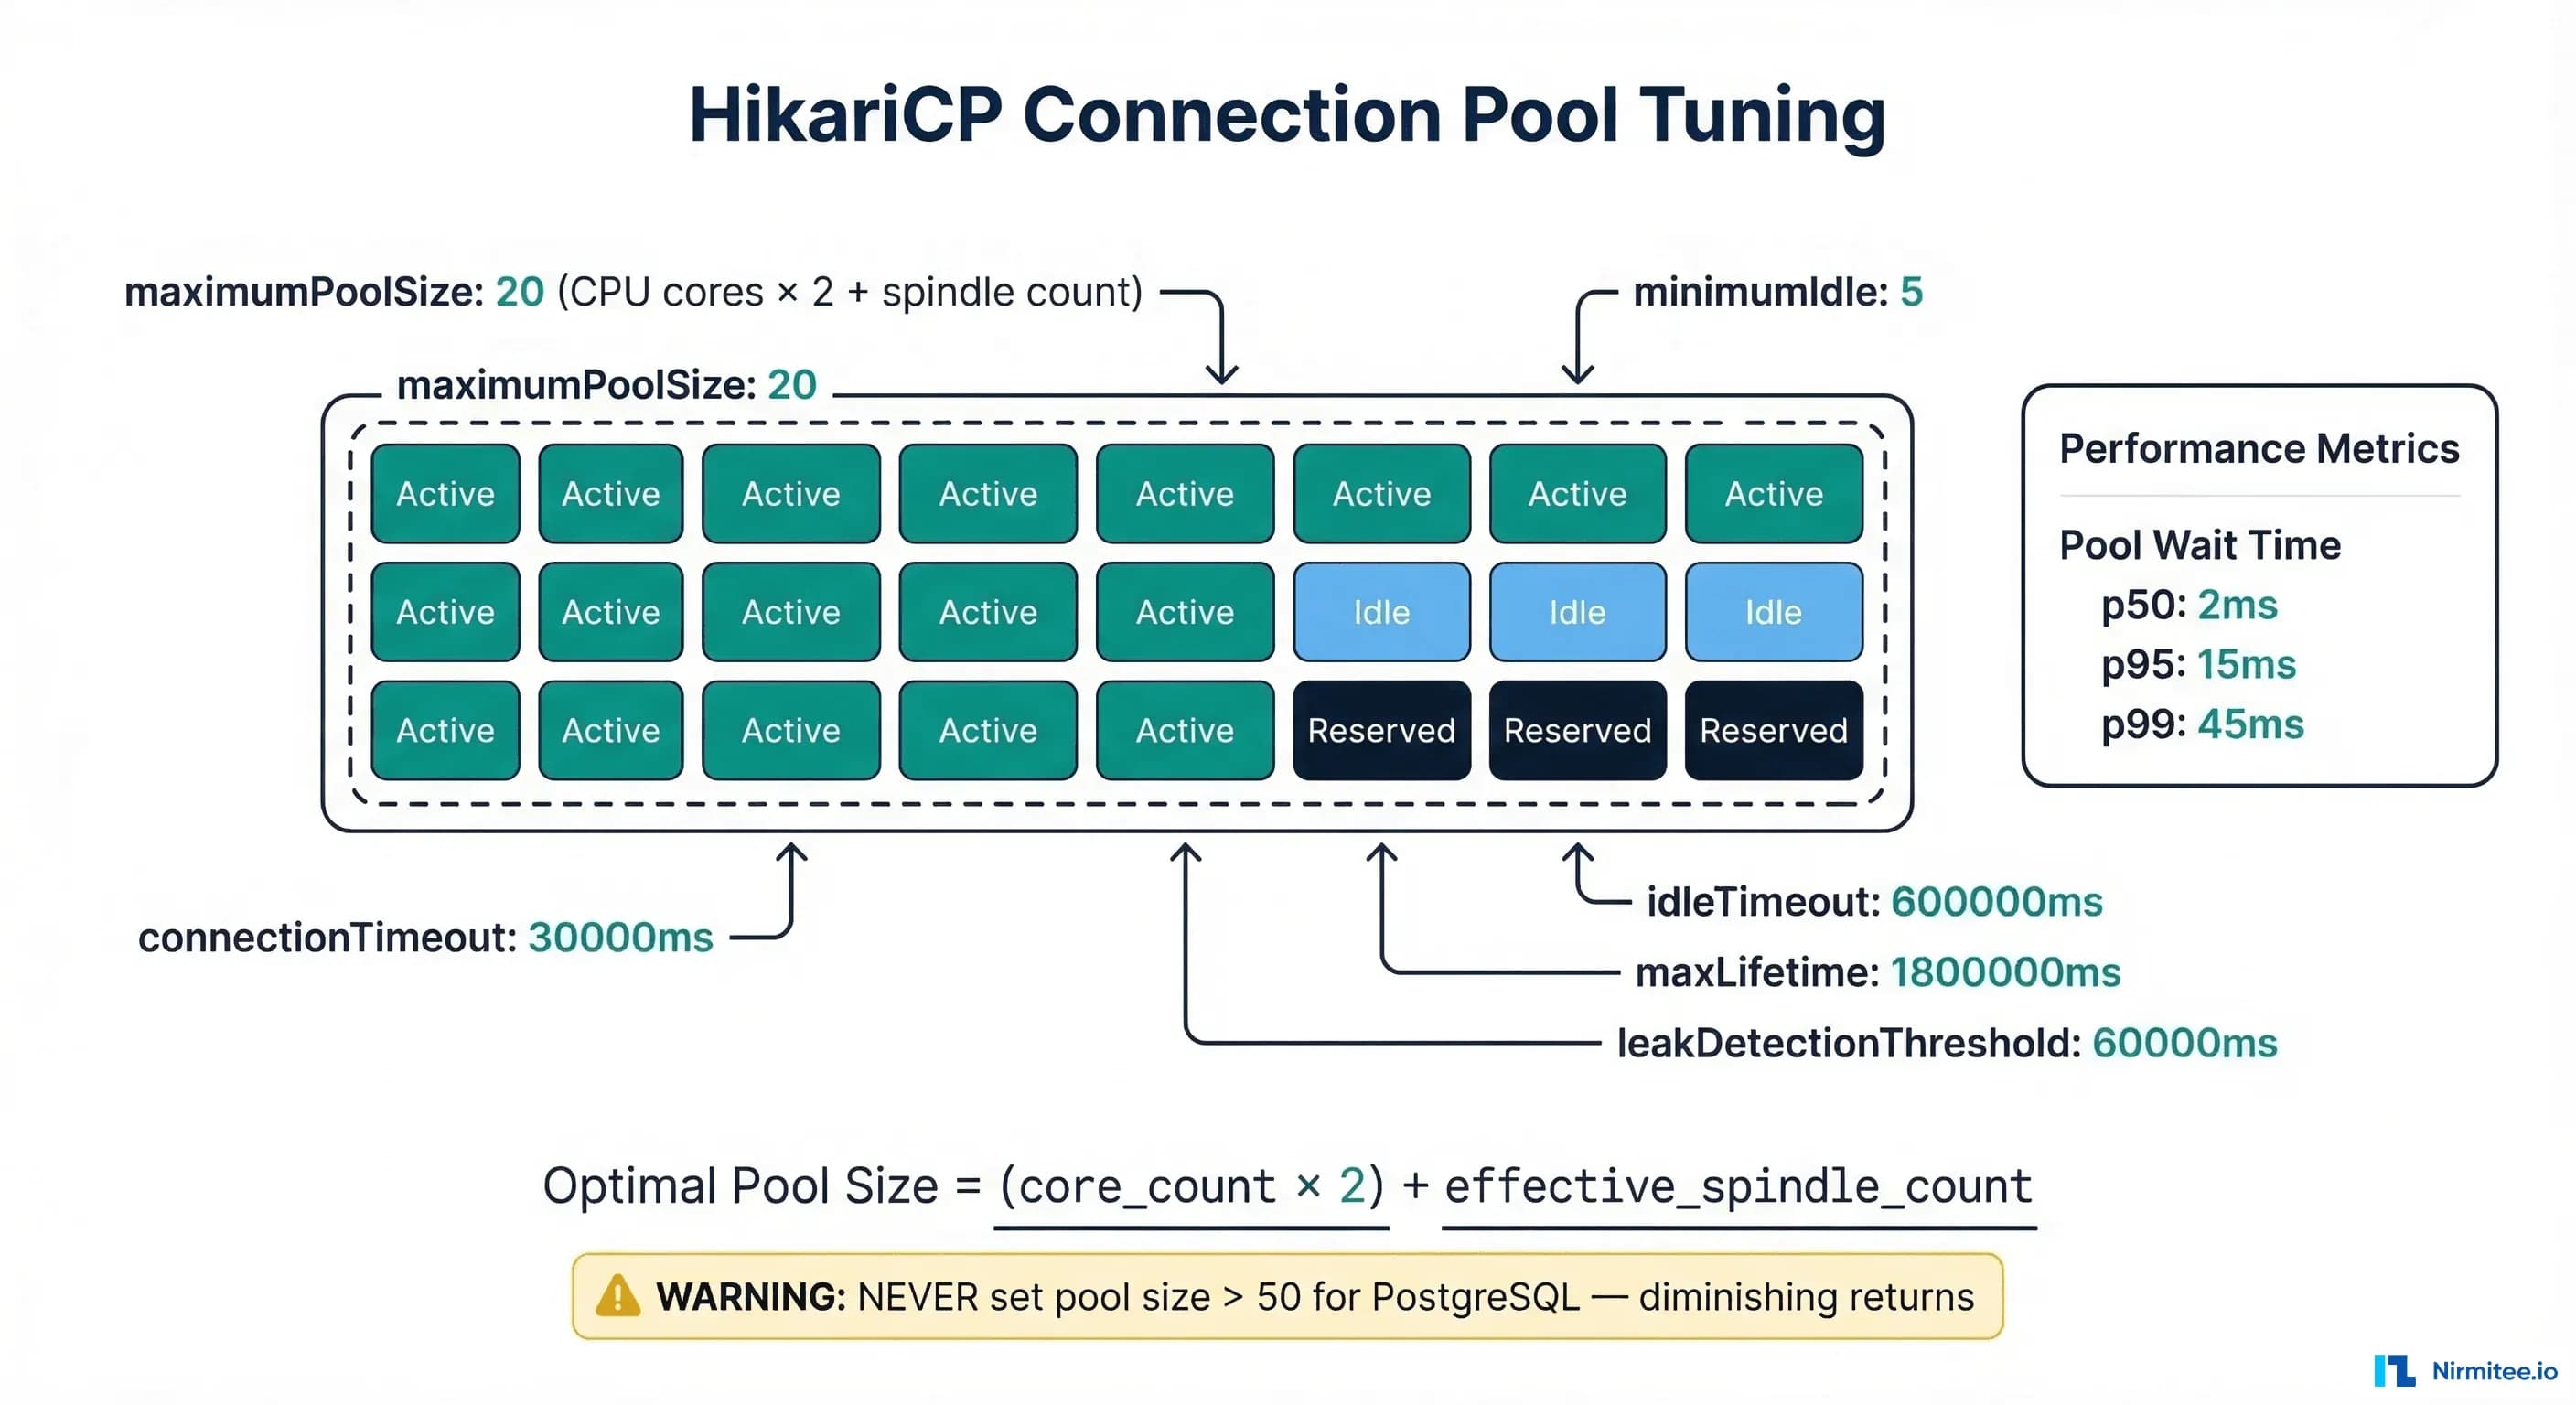Select the underlined "effective_spindle_count" term
This screenshot has height=1405, width=2576.
1739,1187
